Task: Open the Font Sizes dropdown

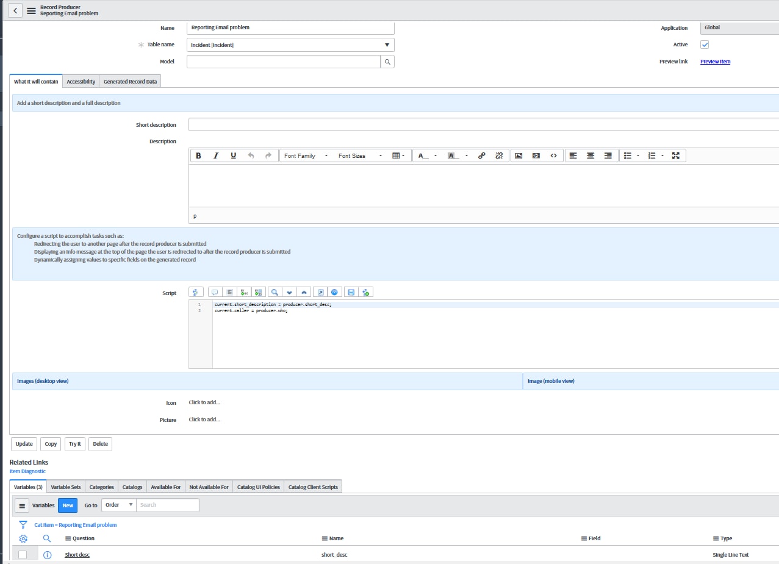Action: 360,155
